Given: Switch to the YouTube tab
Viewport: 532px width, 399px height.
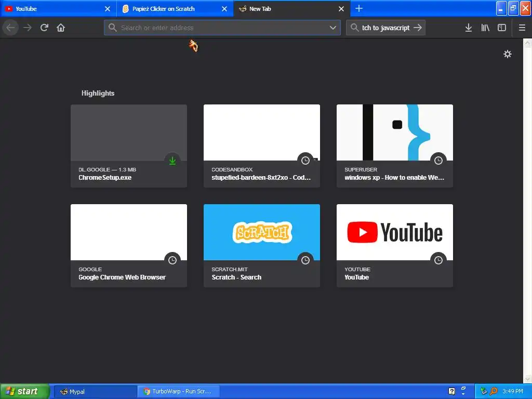Looking at the screenshot, I should [x=58, y=9].
